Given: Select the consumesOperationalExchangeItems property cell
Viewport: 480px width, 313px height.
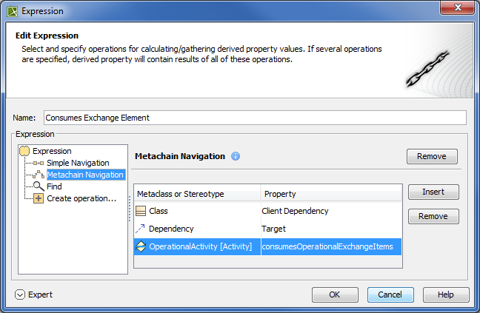Looking at the screenshot, I should [x=330, y=246].
